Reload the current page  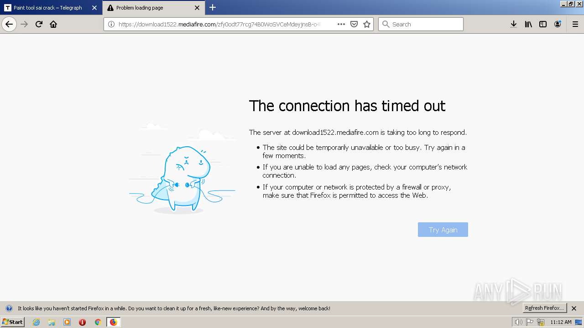pos(39,24)
